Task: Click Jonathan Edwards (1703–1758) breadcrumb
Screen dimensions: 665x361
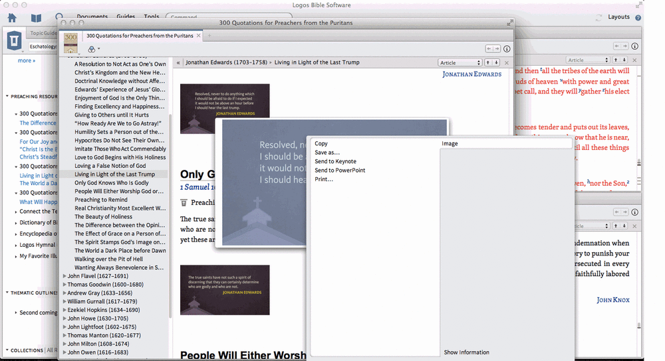Action: [x=226, y=62]
